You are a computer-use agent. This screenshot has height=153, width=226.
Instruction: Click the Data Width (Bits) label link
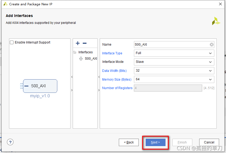click(x=114, y=71)
